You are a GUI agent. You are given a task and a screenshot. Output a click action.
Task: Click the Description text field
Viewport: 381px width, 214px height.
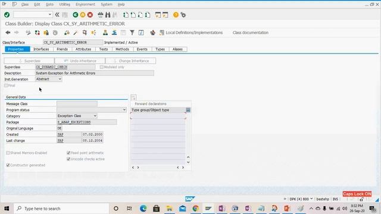(95, 73)
